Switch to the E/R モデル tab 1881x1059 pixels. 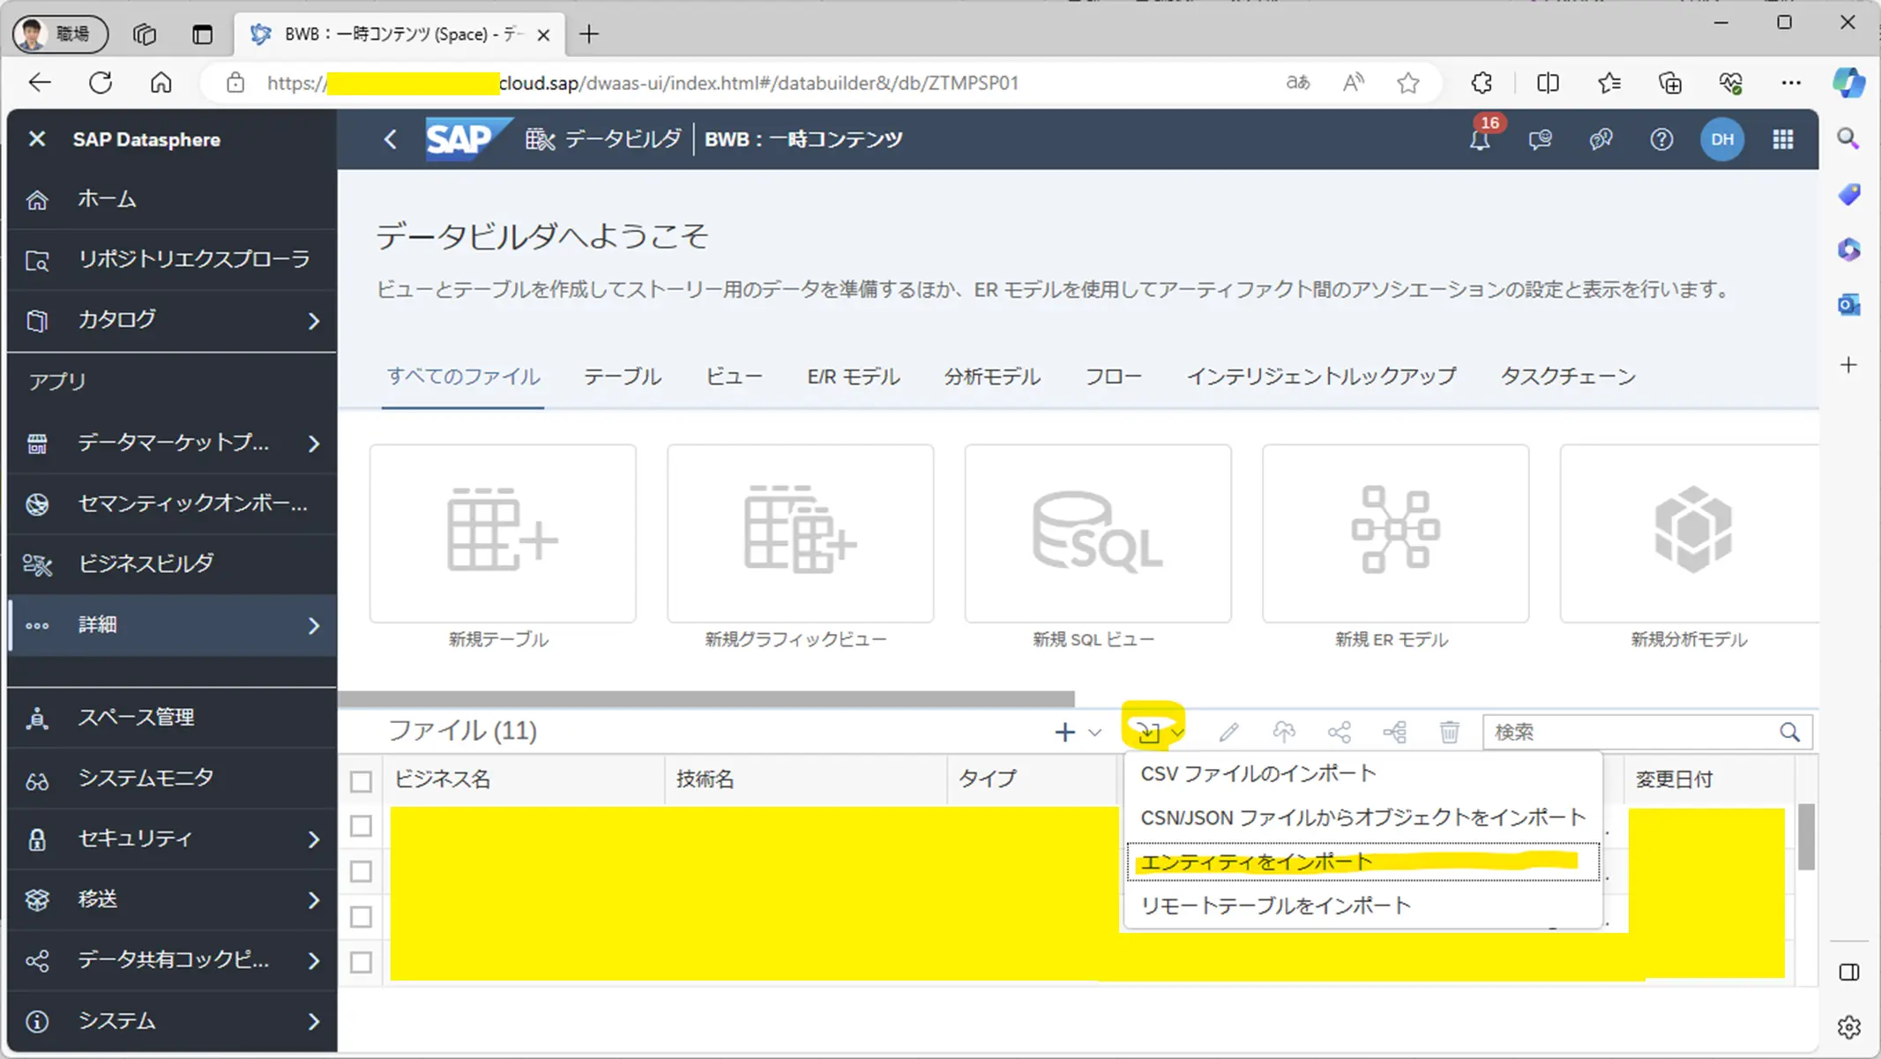853,377
